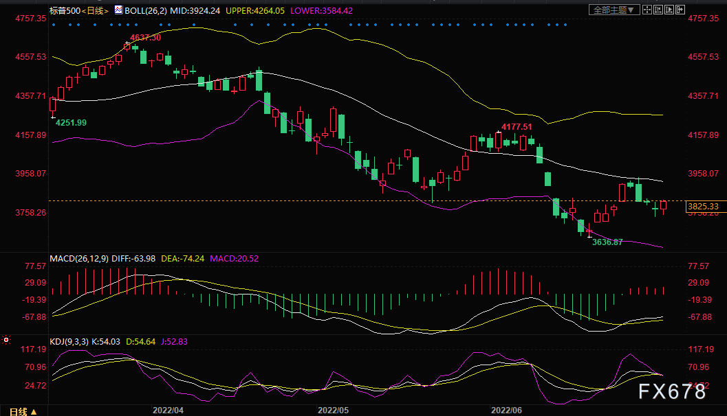727x416 pixels.
Task: Select the MACD(26,12,9) indicator label
Action: point(79,259)
